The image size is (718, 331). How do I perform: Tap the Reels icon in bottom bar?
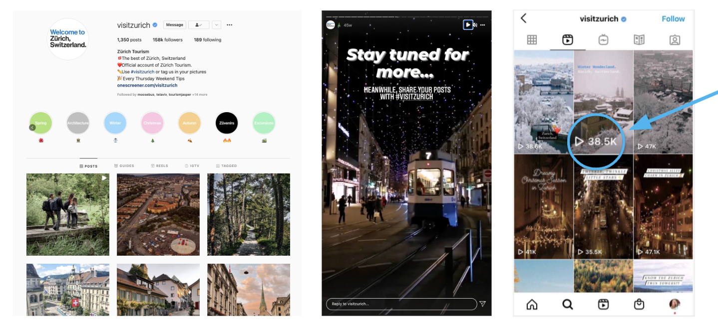click(603, 304)
